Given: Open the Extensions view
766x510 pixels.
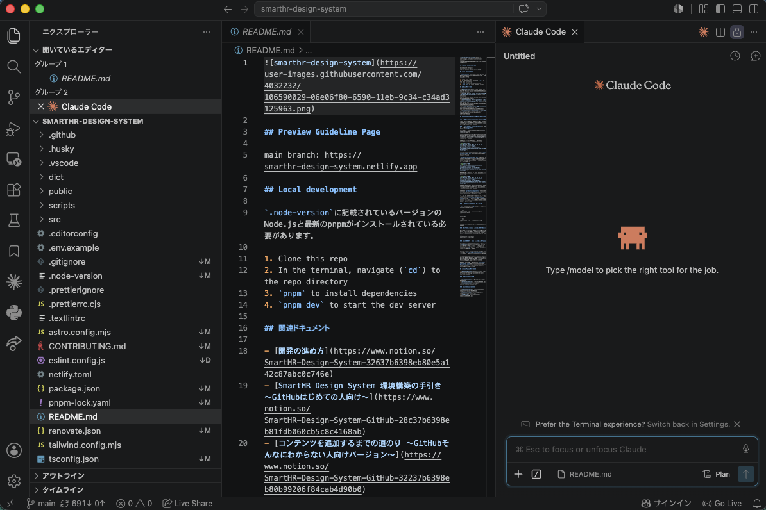Looking at the screenshot, I should (13, 190).
